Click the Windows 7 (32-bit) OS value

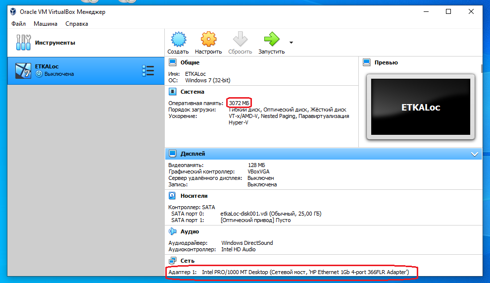[207, 80]
